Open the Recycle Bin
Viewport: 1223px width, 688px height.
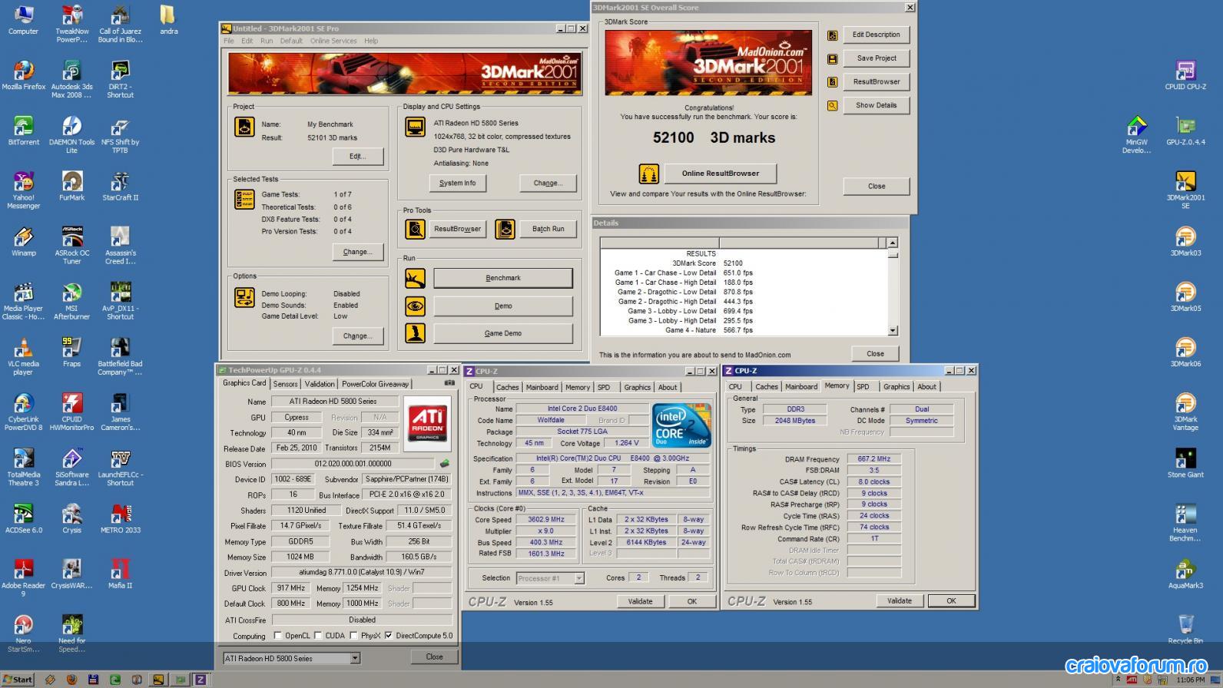pyautogui.click(x=1185, y=629)
